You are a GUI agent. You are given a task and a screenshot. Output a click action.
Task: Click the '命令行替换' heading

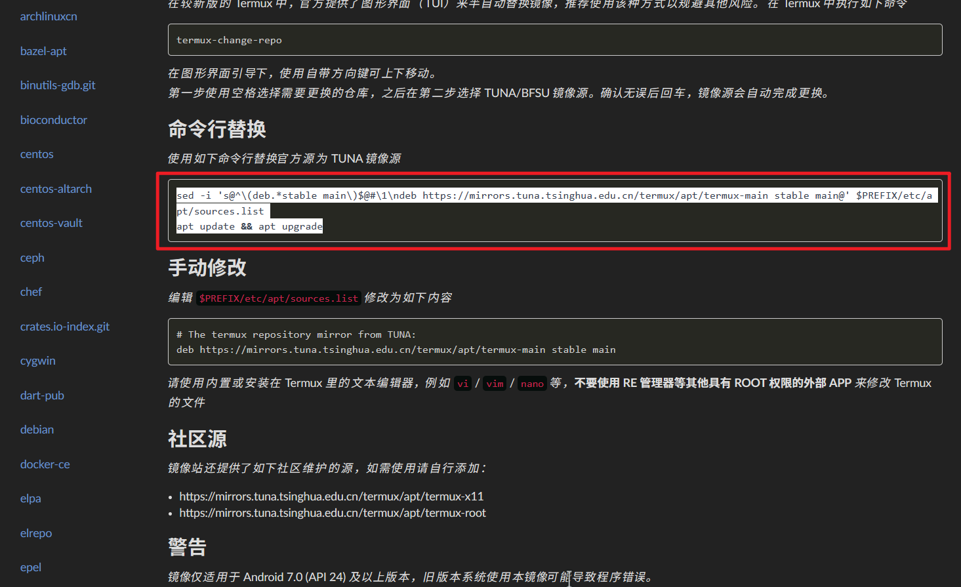pyautogui.click(x=217, y=129)
